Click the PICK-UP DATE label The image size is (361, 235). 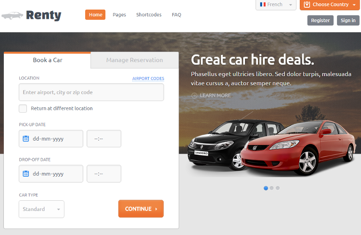pyautogui.click(x=32, y=124)
